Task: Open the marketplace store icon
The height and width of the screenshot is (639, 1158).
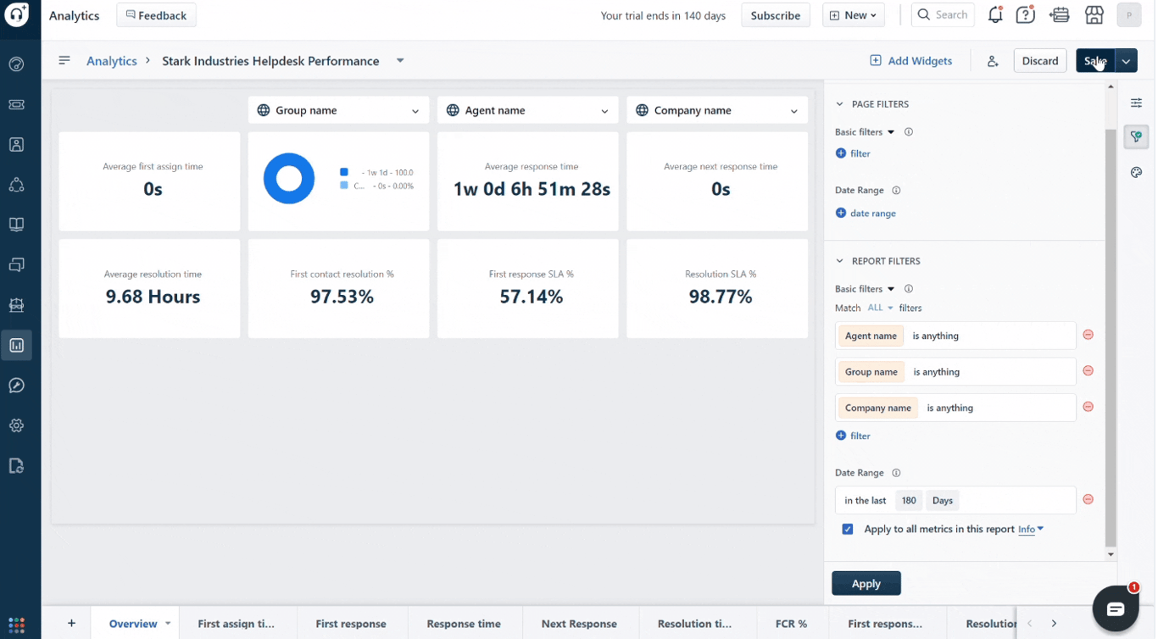Action: pos(1094,15)
